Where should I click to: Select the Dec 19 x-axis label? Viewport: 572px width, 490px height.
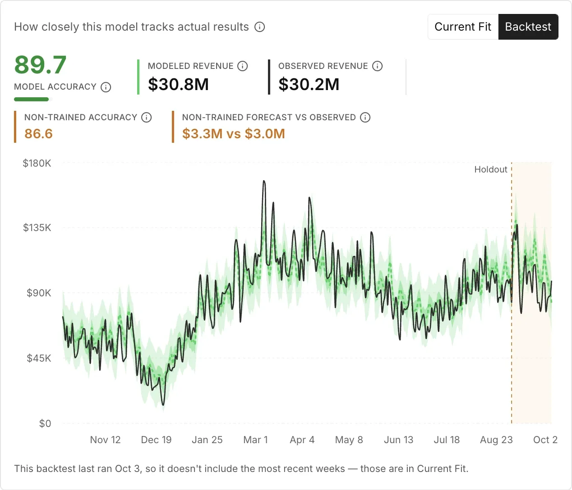click(156, 440)
